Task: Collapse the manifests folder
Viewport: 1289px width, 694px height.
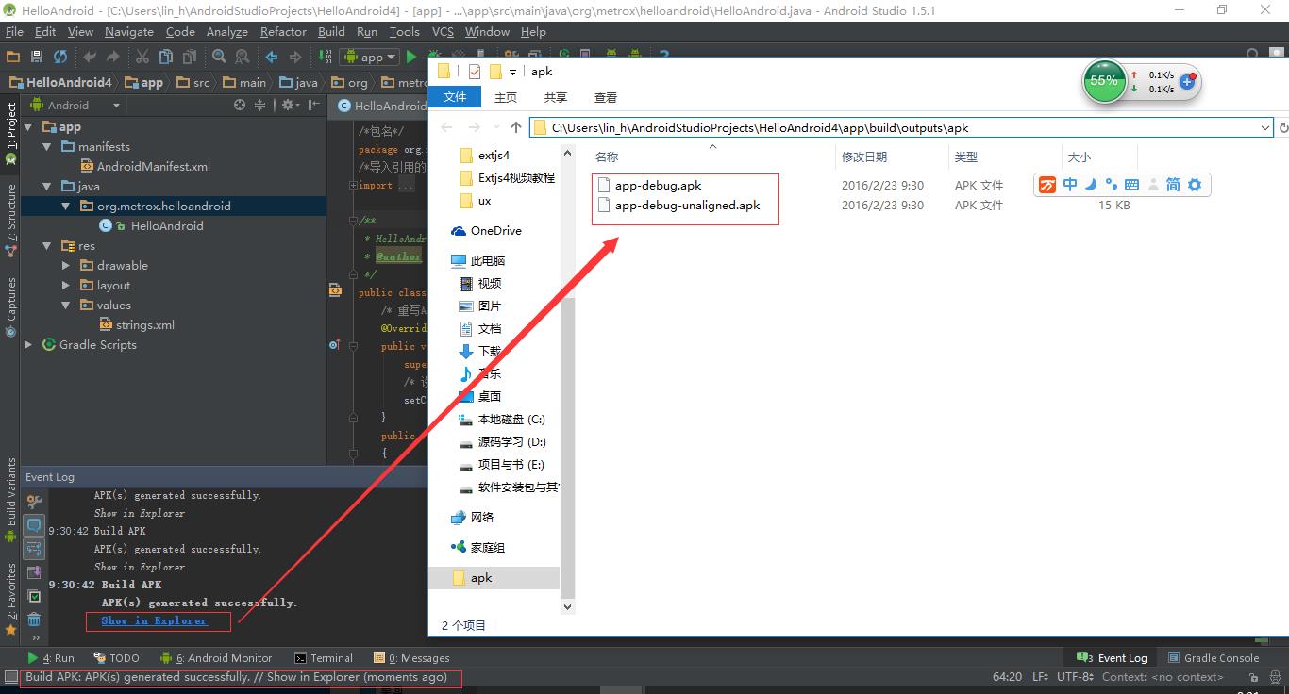Action: click(x=48, y=147)
